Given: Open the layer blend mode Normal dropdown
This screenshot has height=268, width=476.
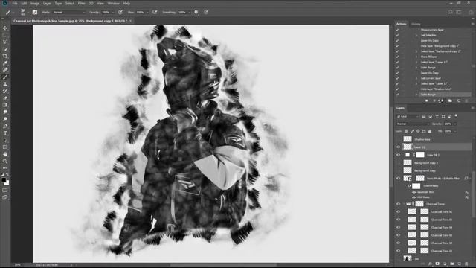Looking at the screenshot, I should [413, 124].
